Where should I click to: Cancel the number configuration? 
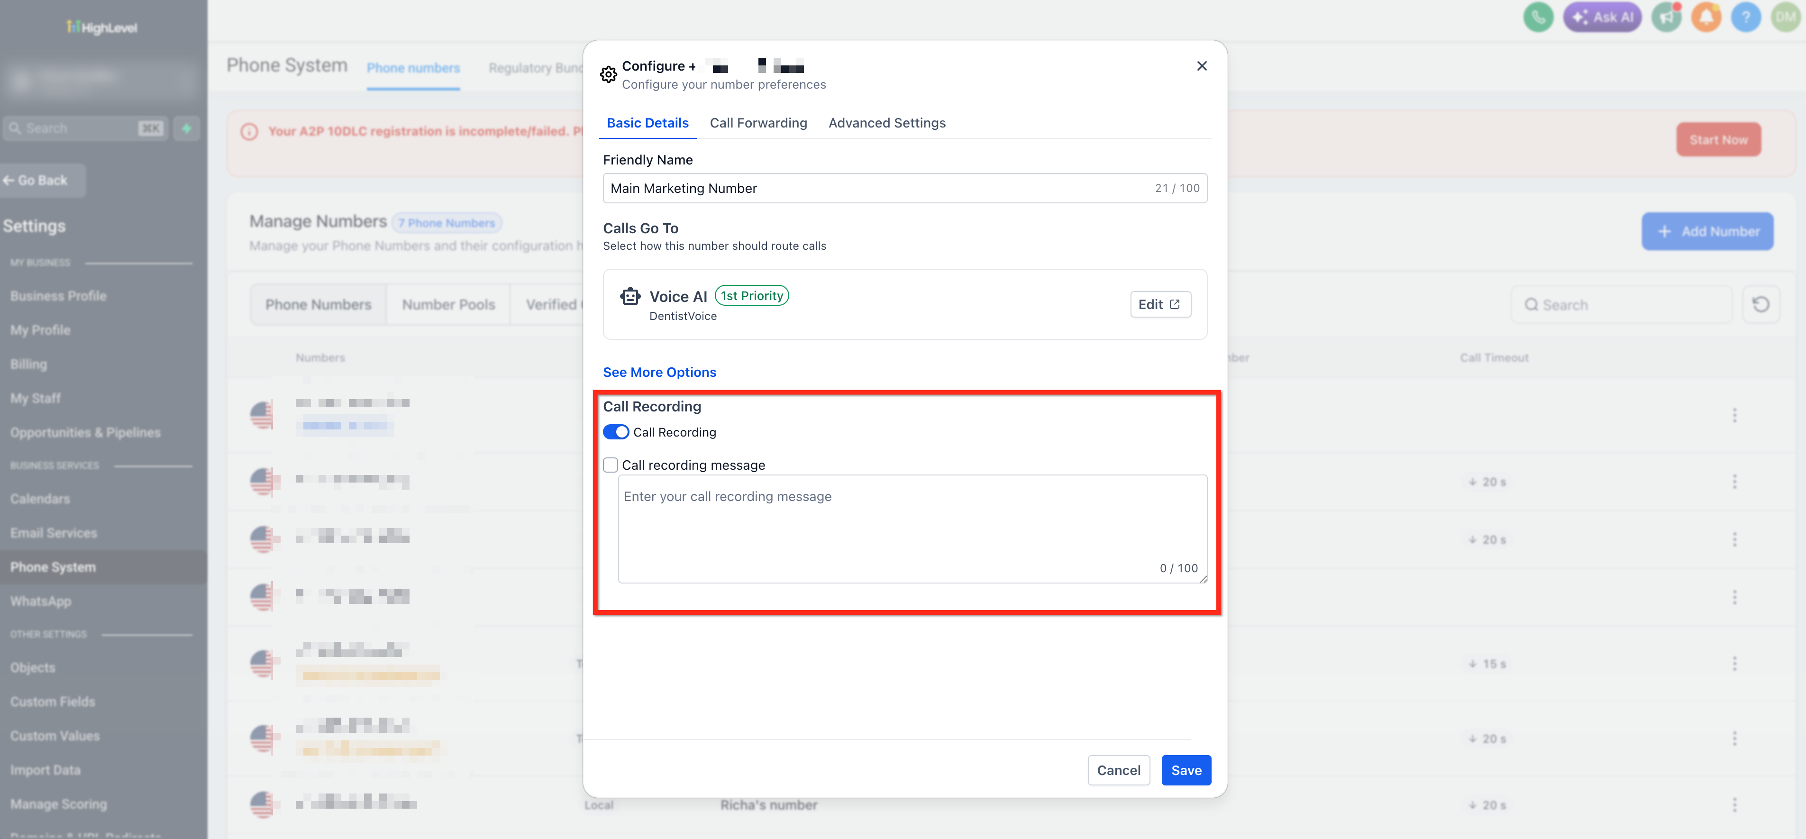tap(1119, 770)
